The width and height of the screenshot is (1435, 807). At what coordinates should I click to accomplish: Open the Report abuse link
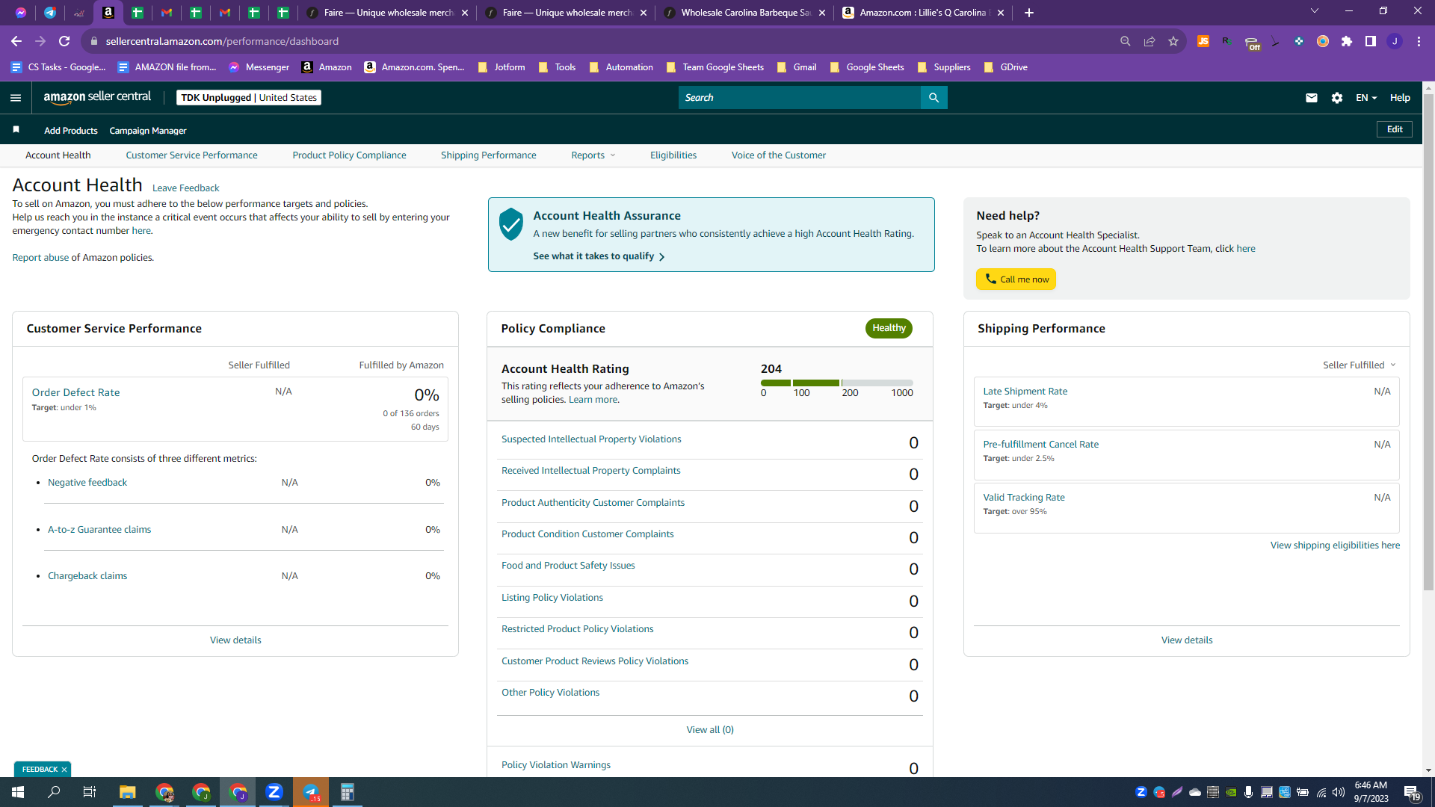[x=40, y=258]
